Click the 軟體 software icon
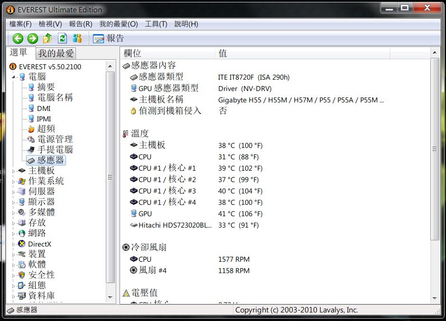This screenshot has height=321, width=446. 22,265
